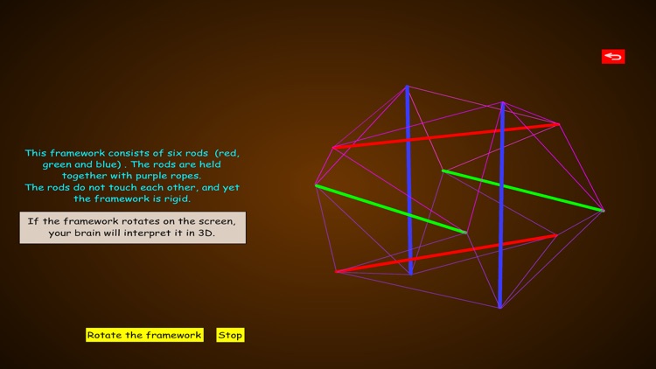The image size is (656, 369).
Task: Start rotation with Rotate the framework button
Action: (x=144, y=335)
